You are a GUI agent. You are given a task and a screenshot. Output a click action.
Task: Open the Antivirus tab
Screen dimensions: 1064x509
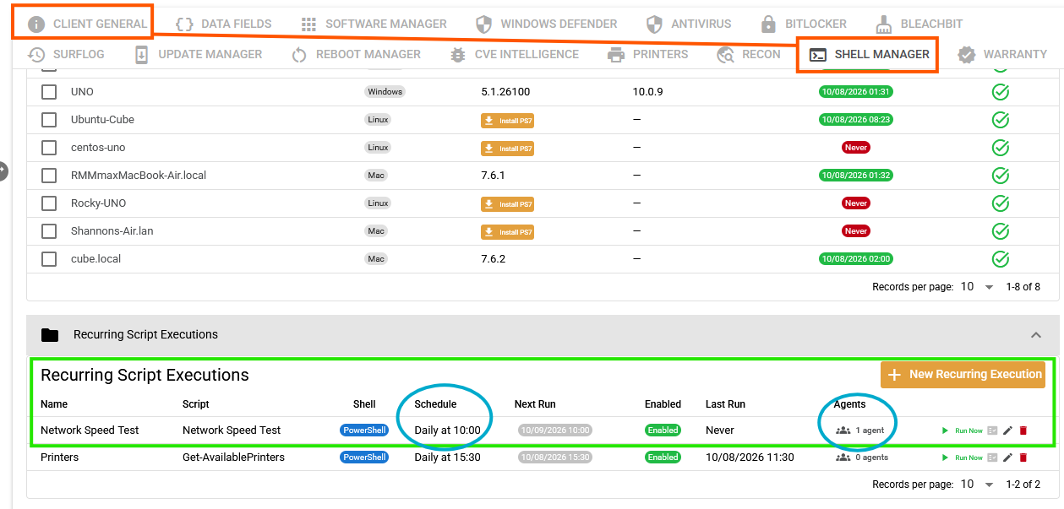[x=689, y=24]
